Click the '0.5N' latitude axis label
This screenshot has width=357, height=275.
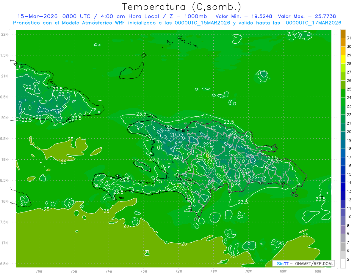(4, 97)
